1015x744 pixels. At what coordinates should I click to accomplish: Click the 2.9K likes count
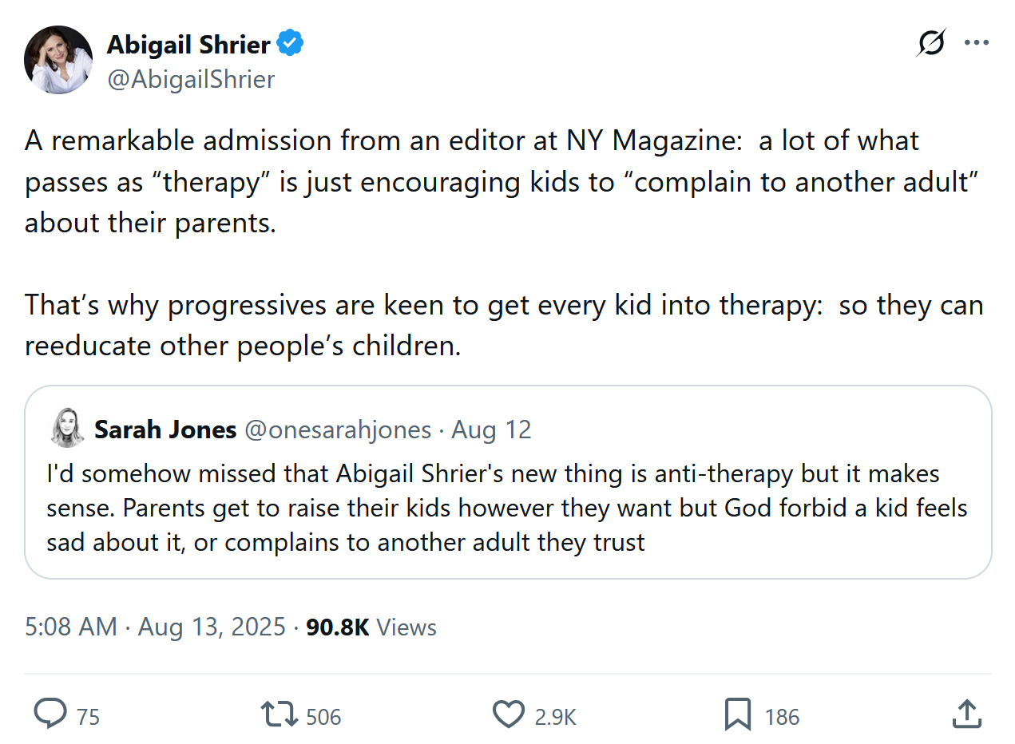pos(555,716)
